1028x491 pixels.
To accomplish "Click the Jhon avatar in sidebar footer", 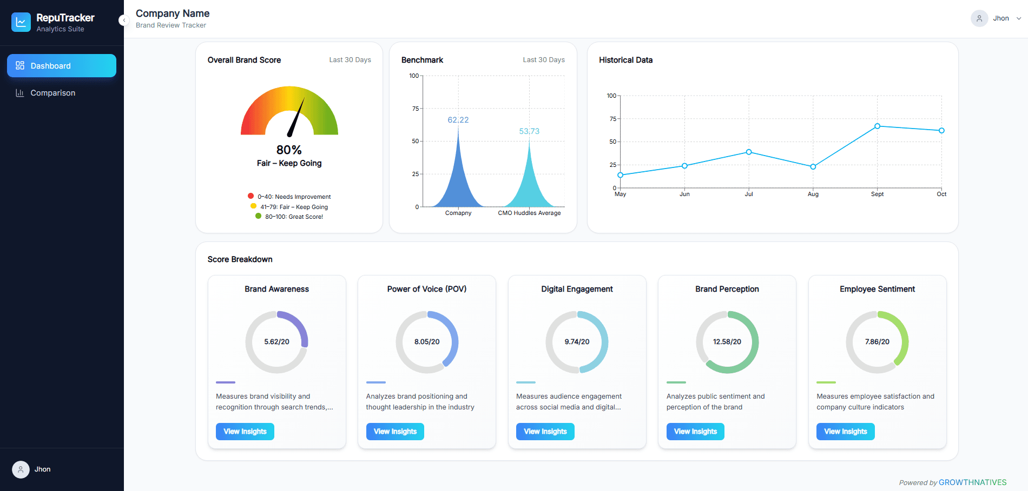I will [21, 469].
